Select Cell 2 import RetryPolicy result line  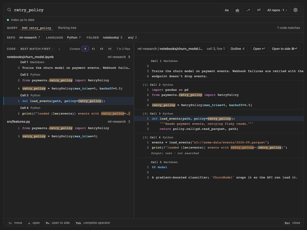69,80
